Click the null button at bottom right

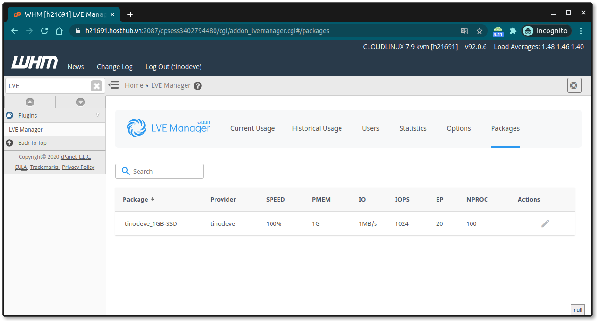pos(578,310)
